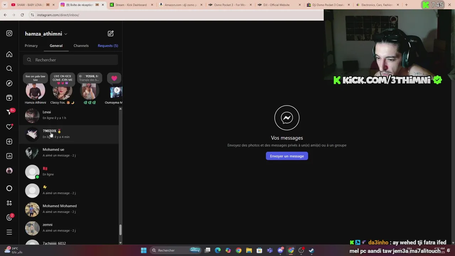Viewport: 455px width, 256px height.
Task: Click the Messenger icon above Vos messages
Action: coord(287,118)
